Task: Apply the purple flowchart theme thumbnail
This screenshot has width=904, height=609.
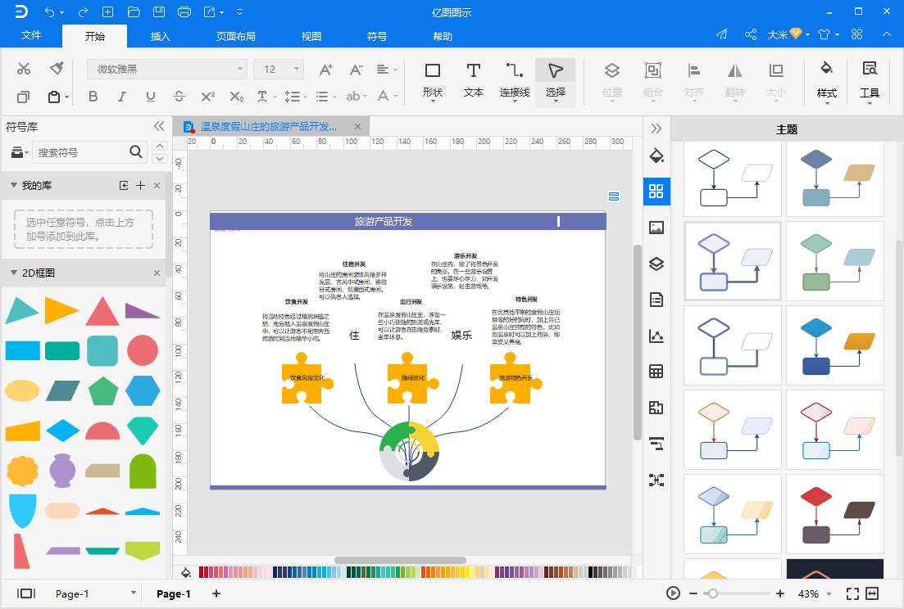Action: pyautogui.click(x=732, y=261)
